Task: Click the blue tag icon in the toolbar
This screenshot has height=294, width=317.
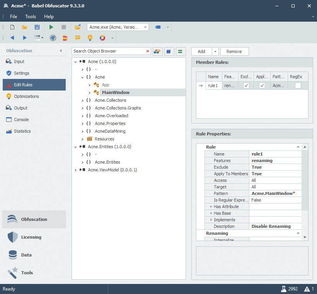Action: pyautogui.click(x=158, y=27)
